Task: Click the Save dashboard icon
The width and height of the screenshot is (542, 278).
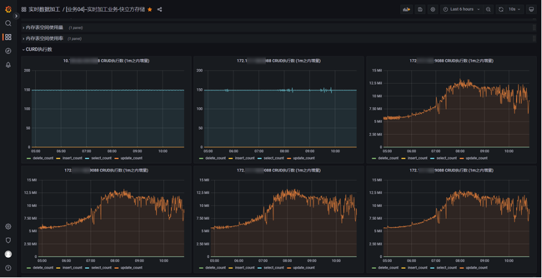Action: (x=420, y=10)
